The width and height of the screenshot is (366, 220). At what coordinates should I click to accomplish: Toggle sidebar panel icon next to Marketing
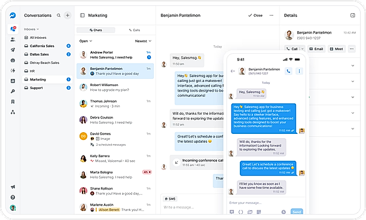(x=82, y=16)
